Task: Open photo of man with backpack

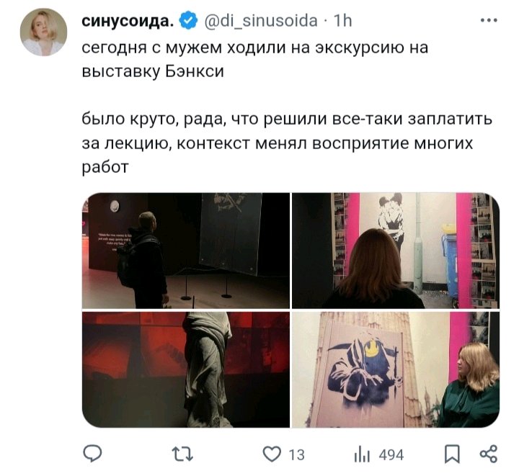Action: coord(186,251)
